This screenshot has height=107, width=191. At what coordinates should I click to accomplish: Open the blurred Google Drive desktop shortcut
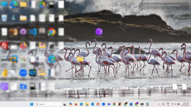point(42,4)
